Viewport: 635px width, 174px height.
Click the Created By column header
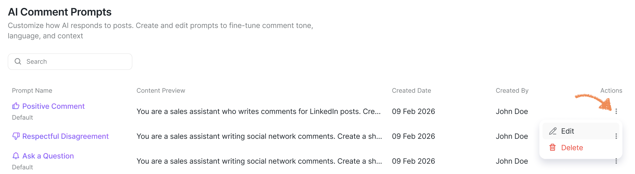[512, 91]
